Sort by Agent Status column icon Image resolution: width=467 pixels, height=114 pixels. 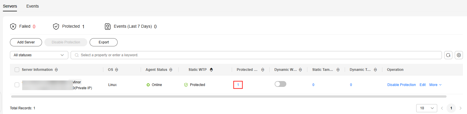(x=171, y=70)
